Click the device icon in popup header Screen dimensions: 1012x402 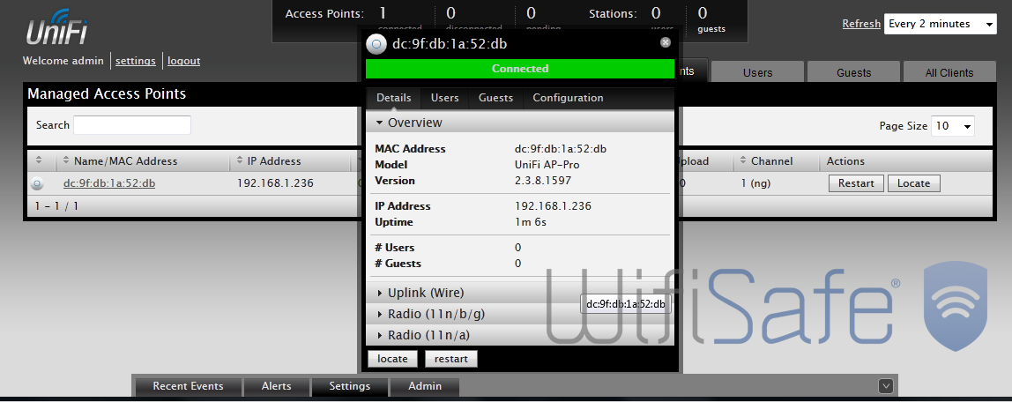pos(376,43)
